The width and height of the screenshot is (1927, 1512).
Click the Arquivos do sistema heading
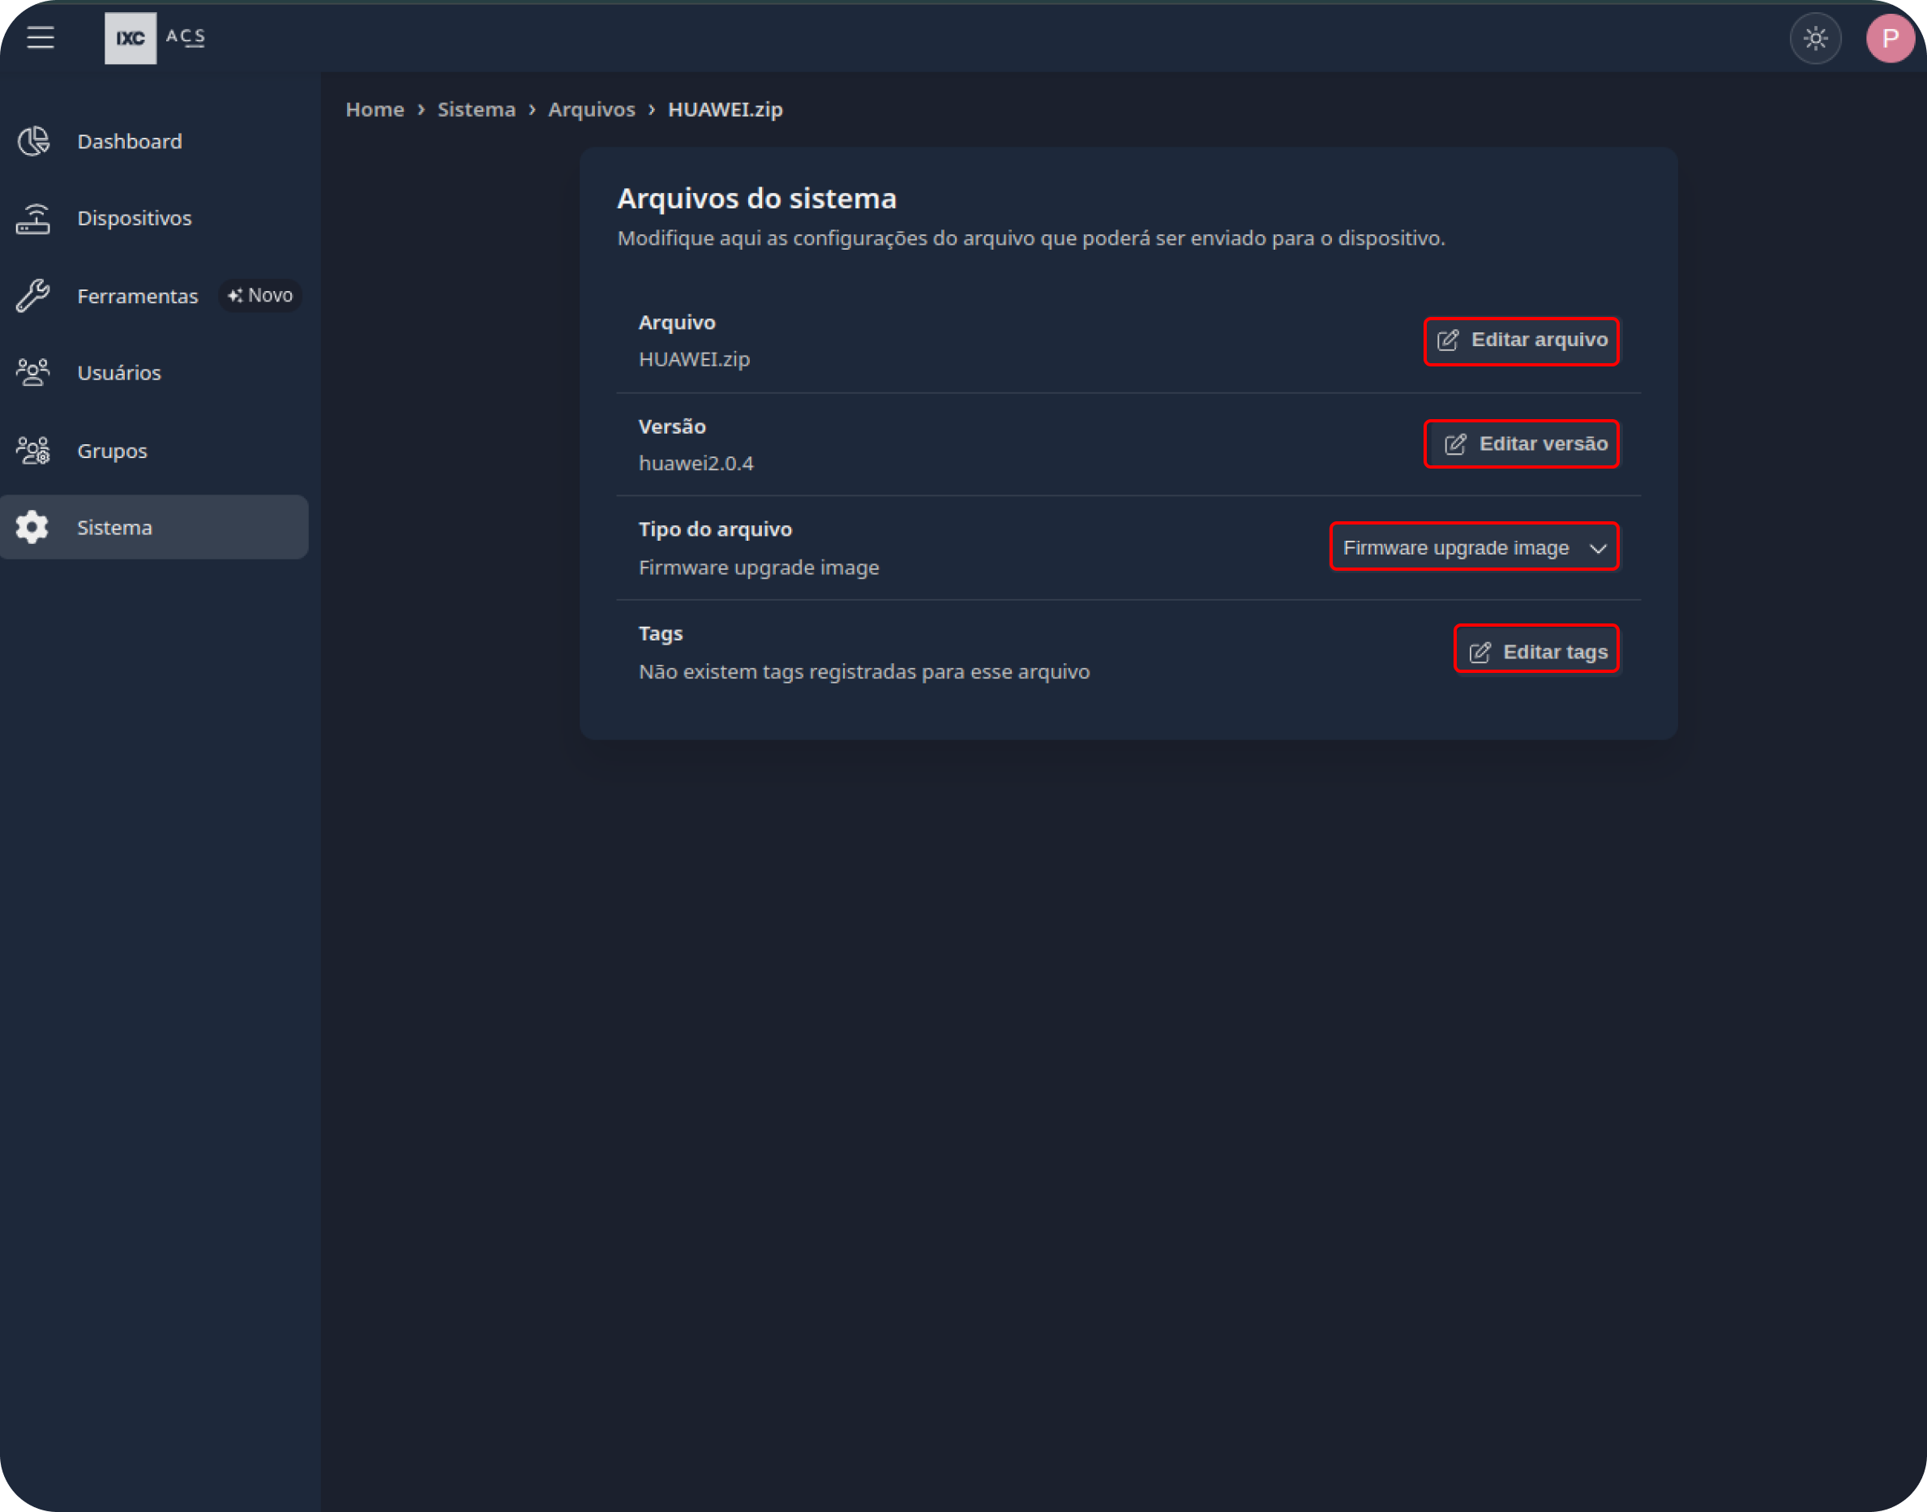(757, 199)
